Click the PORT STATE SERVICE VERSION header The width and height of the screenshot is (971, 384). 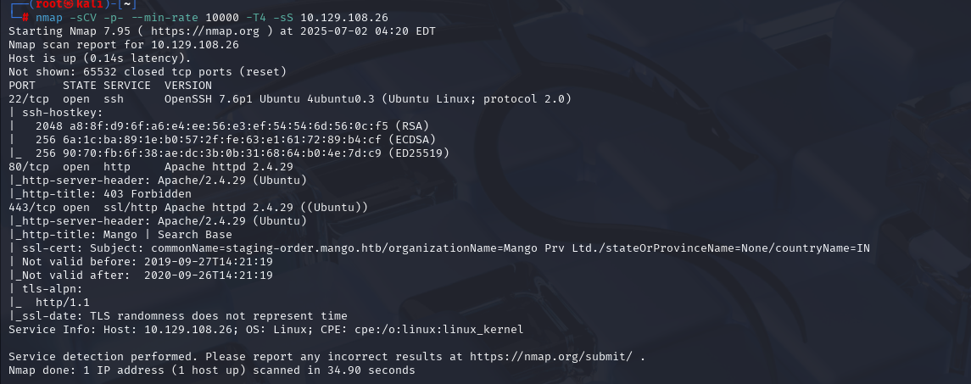coord(110,86)
